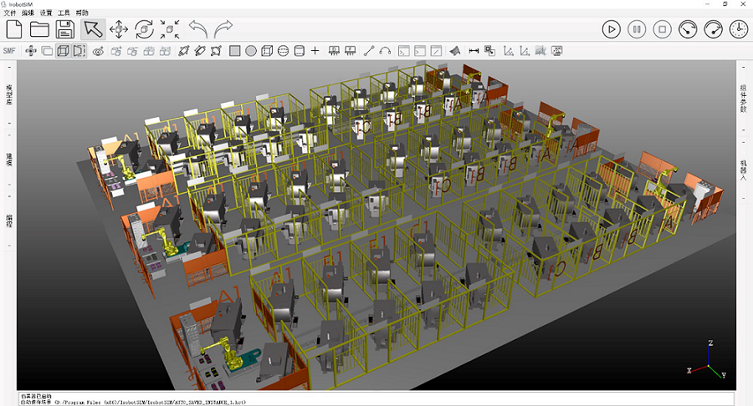This screenshot has height=406, width=753.
Task: Undo the last action
Action: [x=197, y=29]
